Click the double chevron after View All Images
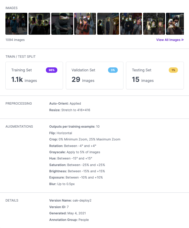Image resolution: width=189 pixels, height=228 pixels. click(182, 40)
